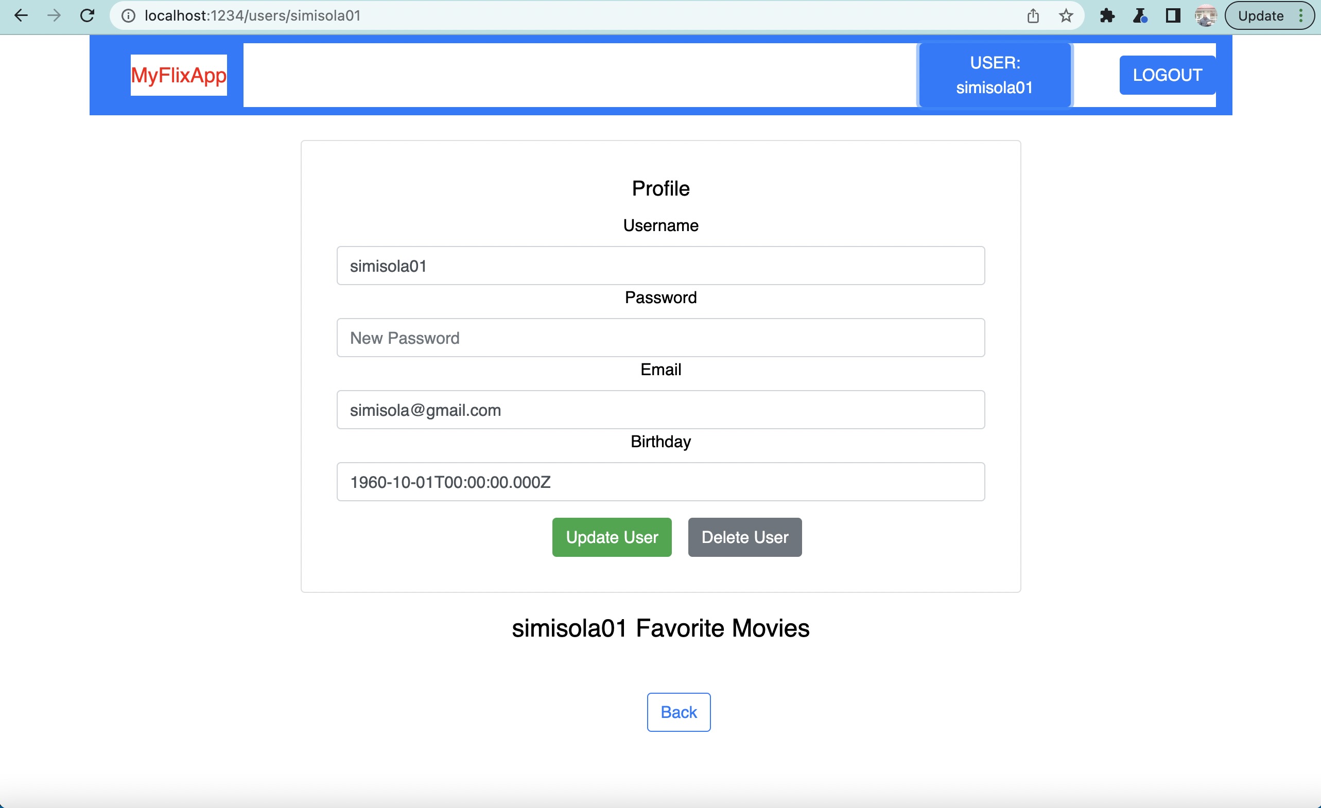Click the 'simisola01 Favorite Movies' heading

(660, 628)
